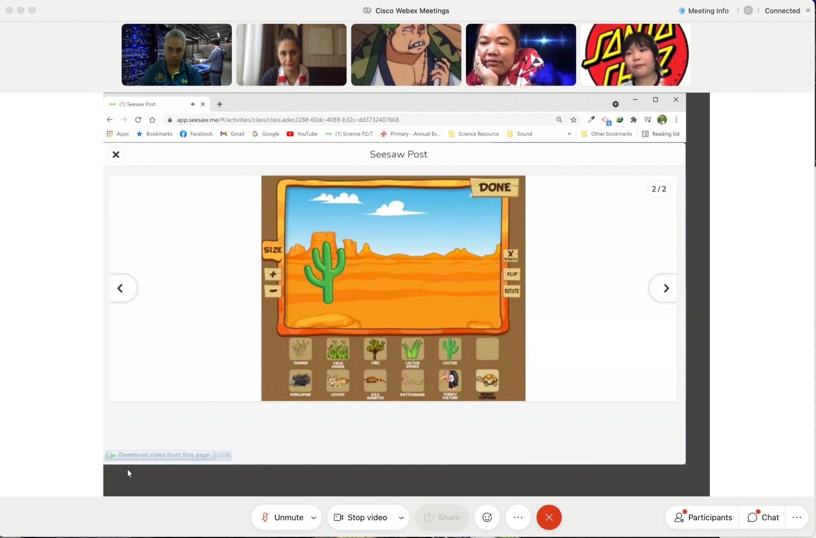Screen dimensions: 816x538
Task: Open the (1) Science P2/7 bookmark
Action: pyautogui.click(x=349, y=134)
